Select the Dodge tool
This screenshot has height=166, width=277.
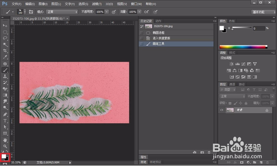[x=5, y=108]
